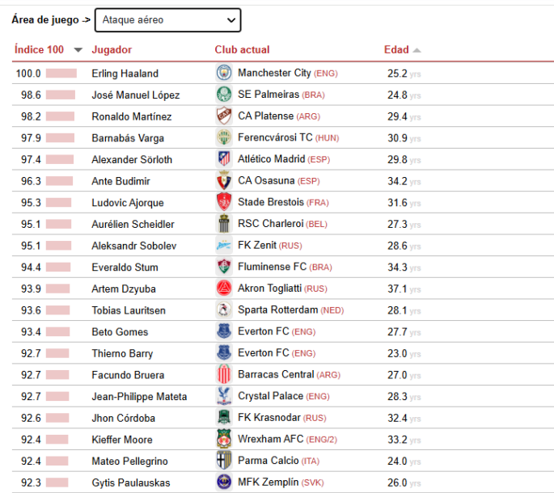
Task: Open Gytis Paulauskas player link
Action: pyautogui.click(x=131, y=482)
